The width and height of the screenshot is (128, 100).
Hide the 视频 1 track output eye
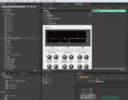(82, 95)
